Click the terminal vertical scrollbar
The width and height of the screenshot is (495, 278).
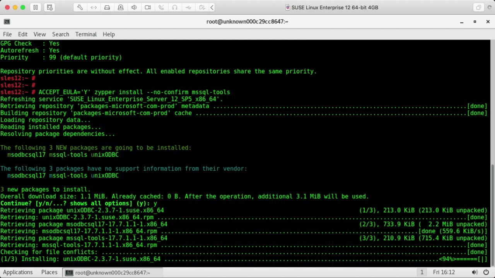pos(492,214)
